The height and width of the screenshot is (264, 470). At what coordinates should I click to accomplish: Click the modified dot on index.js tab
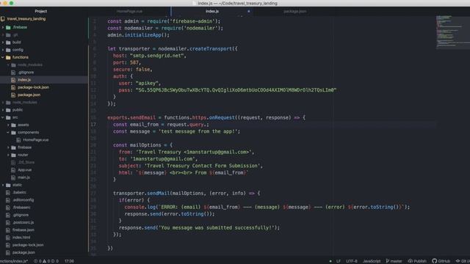248,12
